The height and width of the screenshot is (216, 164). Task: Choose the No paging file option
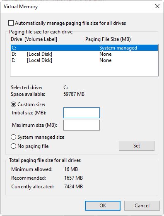click(x=13, y=146)
